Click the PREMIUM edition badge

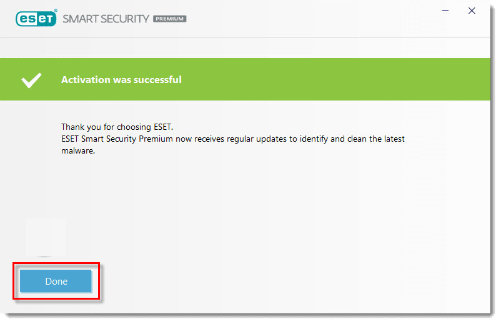169,19
